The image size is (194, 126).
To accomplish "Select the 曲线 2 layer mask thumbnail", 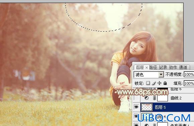I will [x=163, y=98].
